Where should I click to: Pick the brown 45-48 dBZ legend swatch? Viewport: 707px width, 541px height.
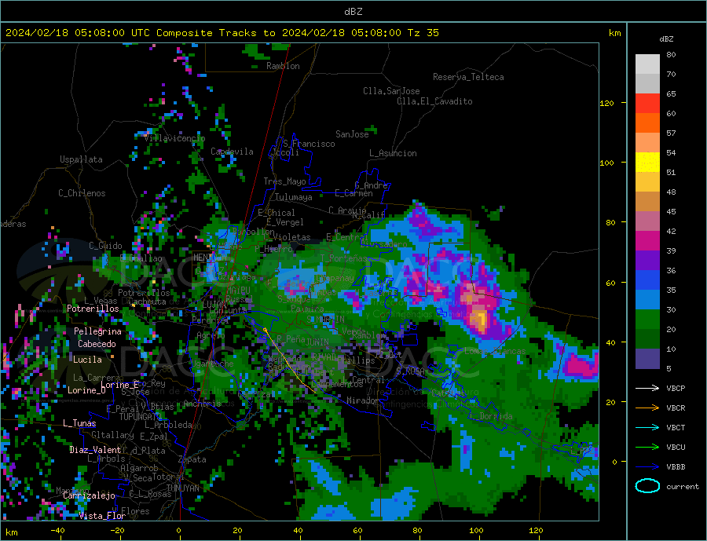(647, 202)
